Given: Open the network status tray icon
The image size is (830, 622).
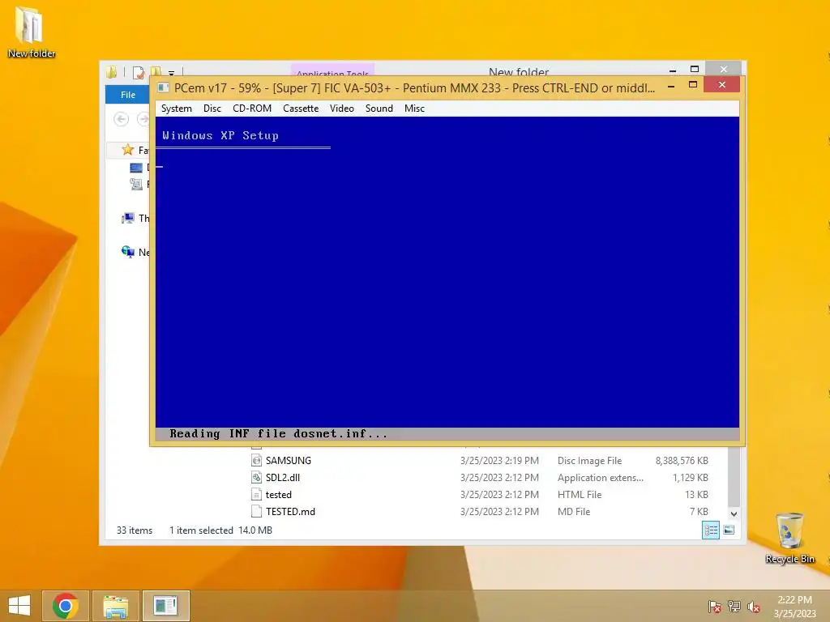Looking at the screenshot, I should pyautogui.click(x=734, y=606).
